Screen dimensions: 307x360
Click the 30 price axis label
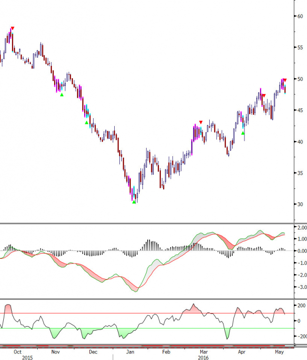pos(300,204)
